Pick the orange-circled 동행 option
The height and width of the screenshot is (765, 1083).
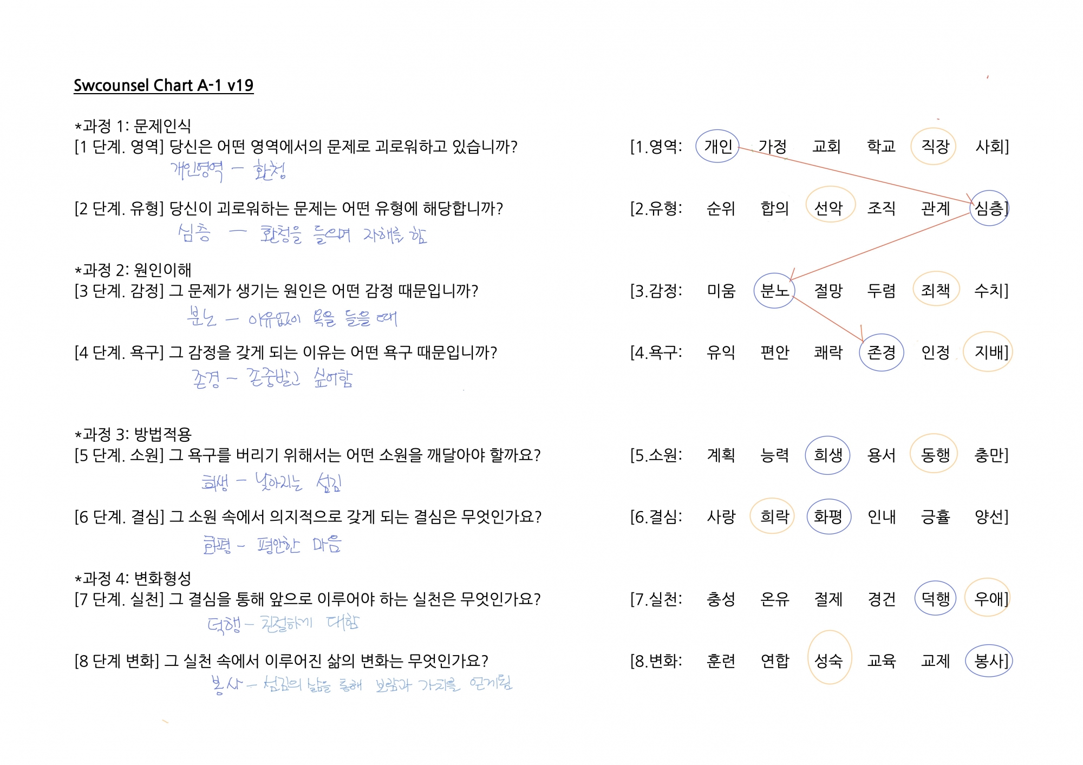click(935, 455)
